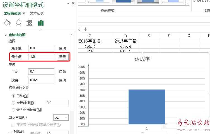
Task: Add a new sheet with plus button
Action: [86, 29]
